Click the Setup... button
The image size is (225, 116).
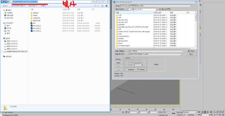(x=119, y=63)
